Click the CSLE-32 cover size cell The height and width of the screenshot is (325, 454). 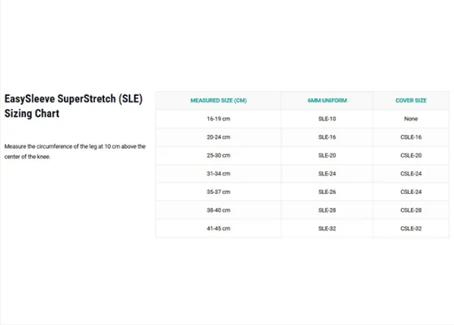[x=411, y=228]
